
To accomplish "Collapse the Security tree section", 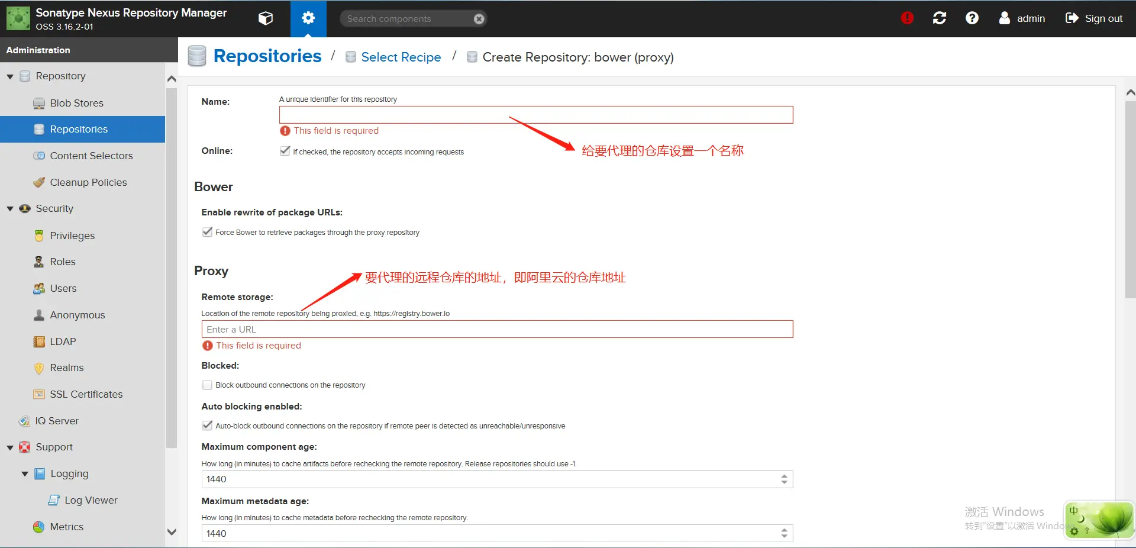I will click(10, 209).
